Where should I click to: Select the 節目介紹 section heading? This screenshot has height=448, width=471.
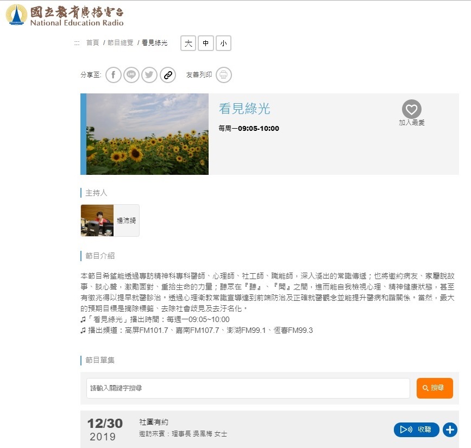pos(100,256)
